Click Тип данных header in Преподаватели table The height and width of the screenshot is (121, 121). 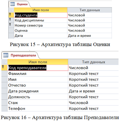point(93,62)
